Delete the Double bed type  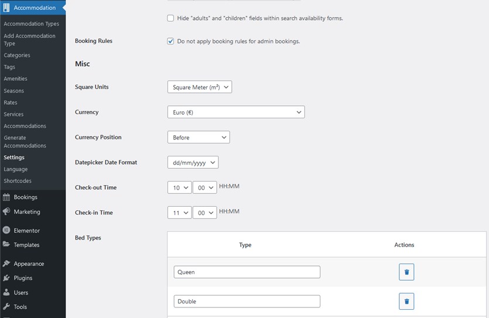point(406,301)
